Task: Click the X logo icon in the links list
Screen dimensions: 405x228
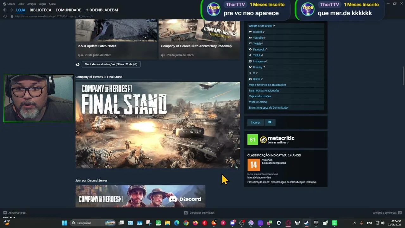Action: pos(250,73)
